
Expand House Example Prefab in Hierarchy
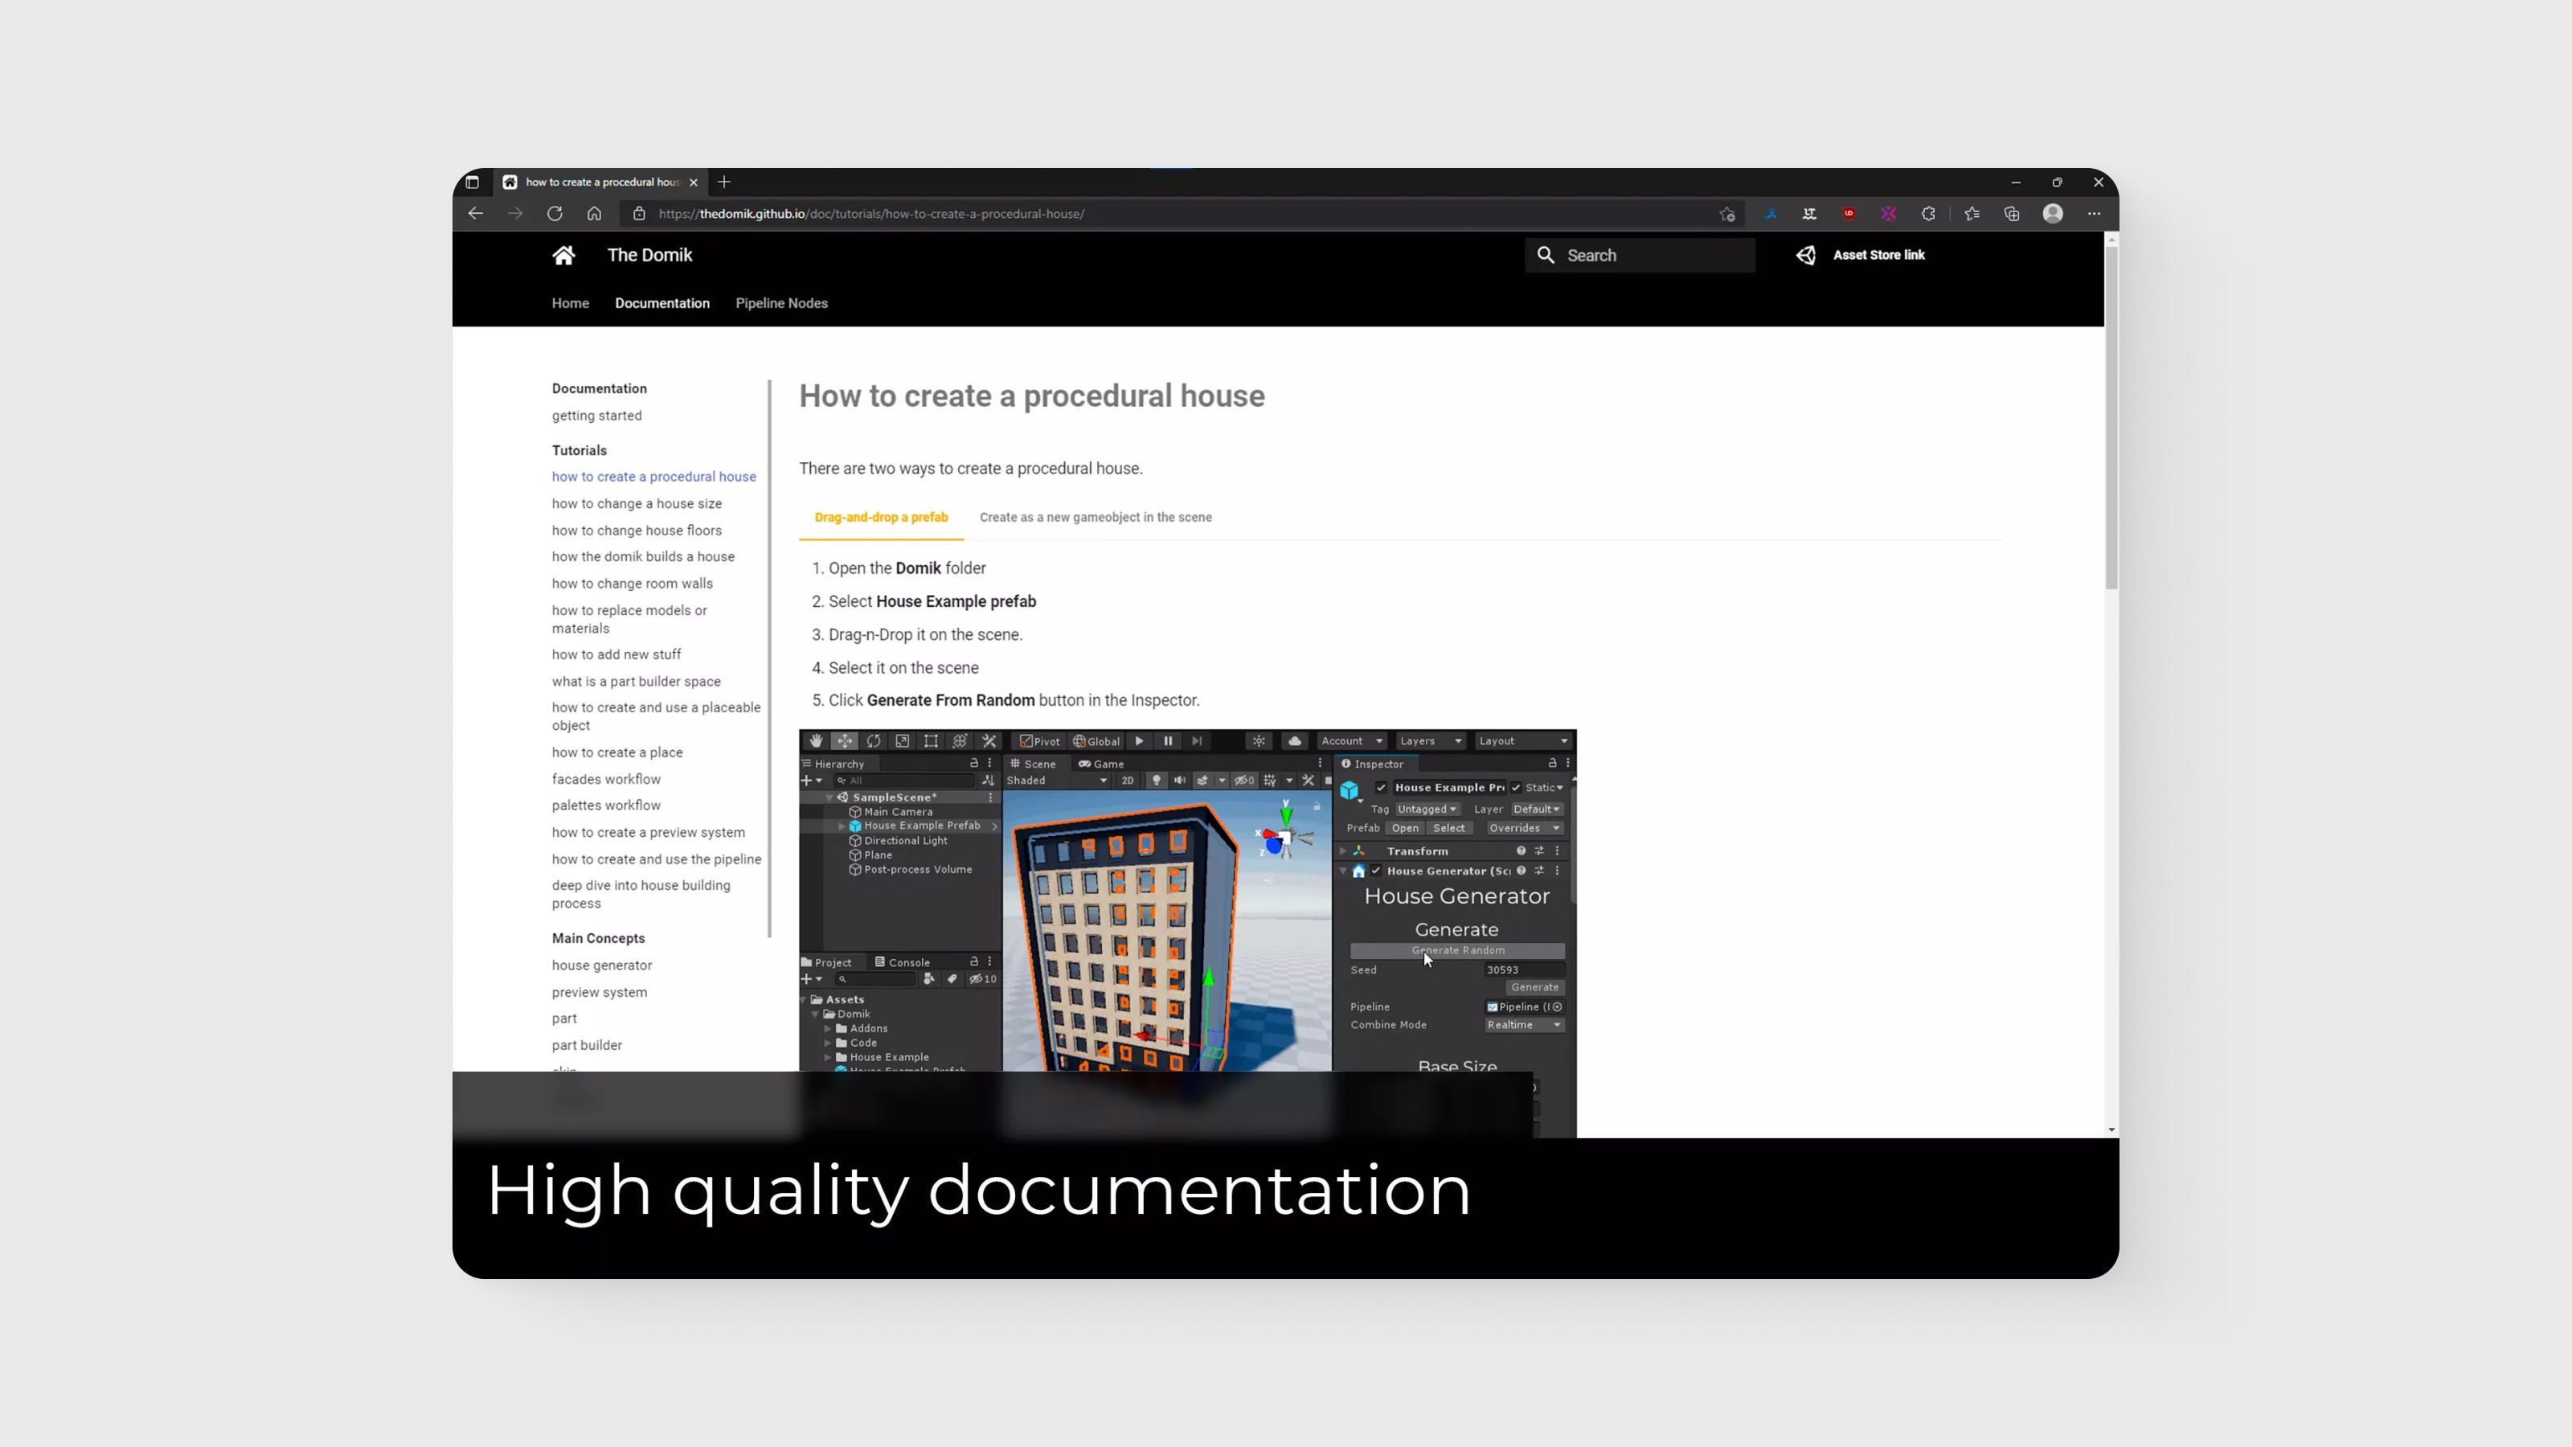[842, 827]
